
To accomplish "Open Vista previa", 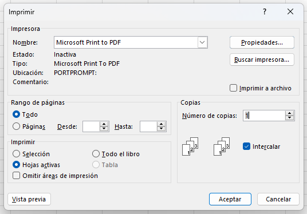I will click(x=29, y=199).
